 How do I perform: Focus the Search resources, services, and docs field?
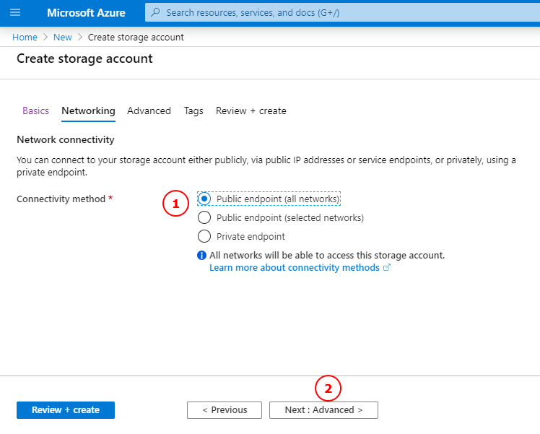[x=339, y=13]
